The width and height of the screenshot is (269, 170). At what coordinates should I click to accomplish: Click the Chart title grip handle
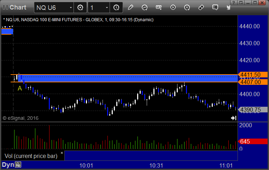(5, 7)
